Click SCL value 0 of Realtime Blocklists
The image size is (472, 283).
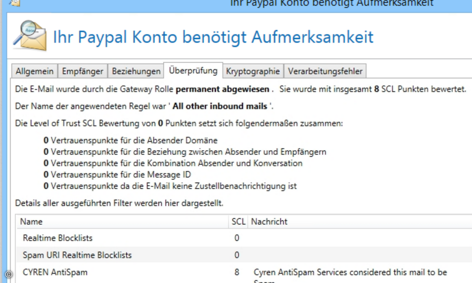(x=237, y=238)
